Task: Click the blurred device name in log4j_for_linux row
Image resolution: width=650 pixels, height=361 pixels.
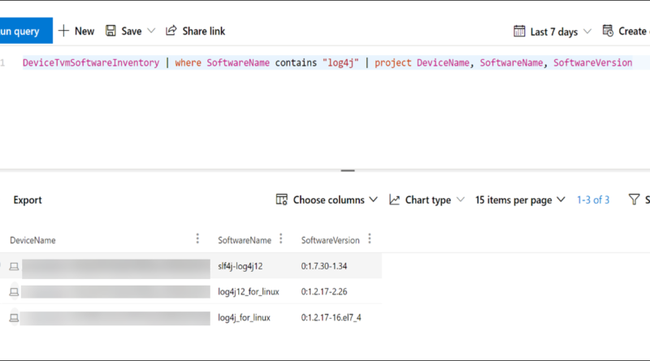Action: 115,318
